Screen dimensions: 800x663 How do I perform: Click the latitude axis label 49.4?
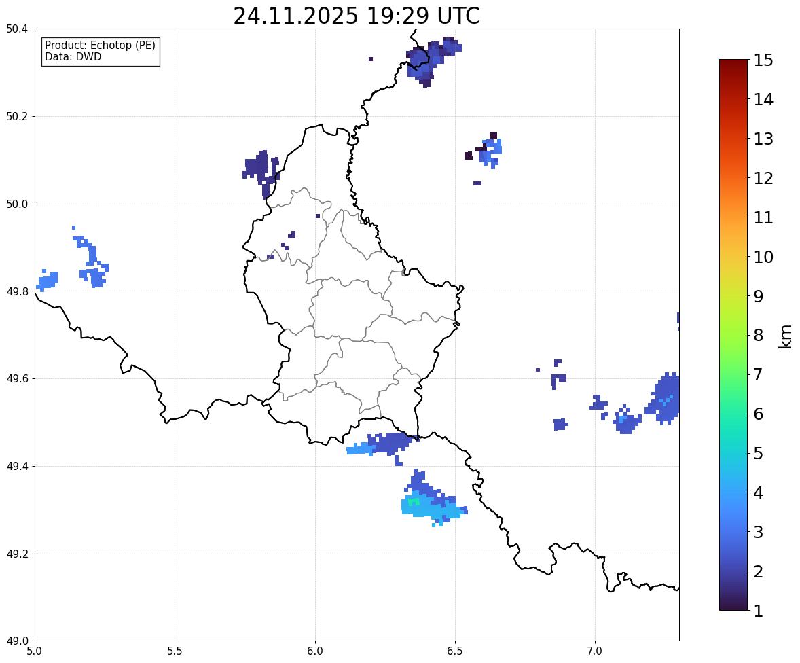(17, 466)
